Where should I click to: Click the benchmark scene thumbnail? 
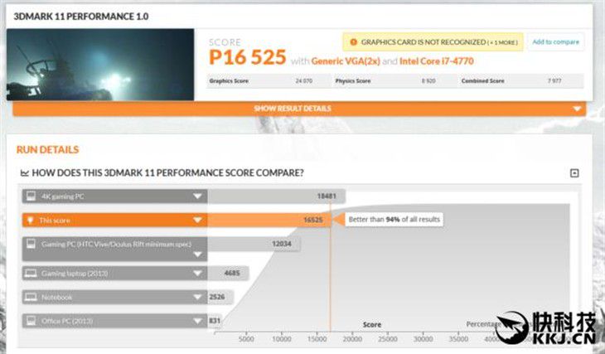100,65
